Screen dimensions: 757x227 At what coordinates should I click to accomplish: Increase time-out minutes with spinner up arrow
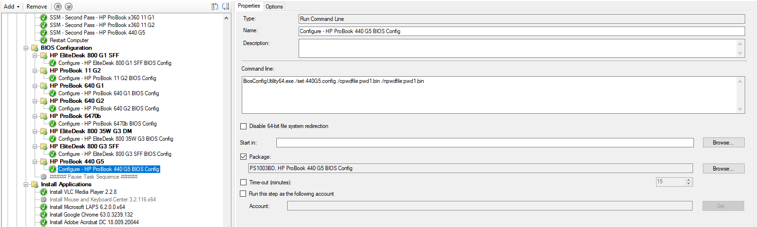pos(689,180)
